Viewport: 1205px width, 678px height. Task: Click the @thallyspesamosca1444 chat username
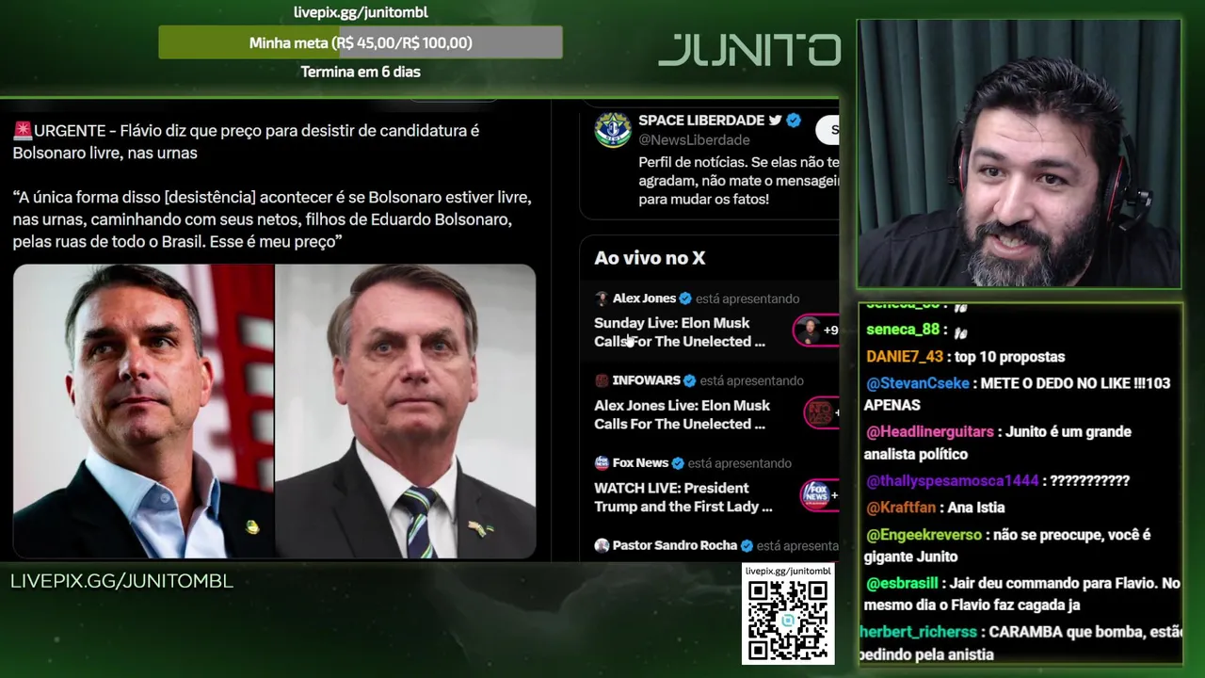[x=953, y=480]
